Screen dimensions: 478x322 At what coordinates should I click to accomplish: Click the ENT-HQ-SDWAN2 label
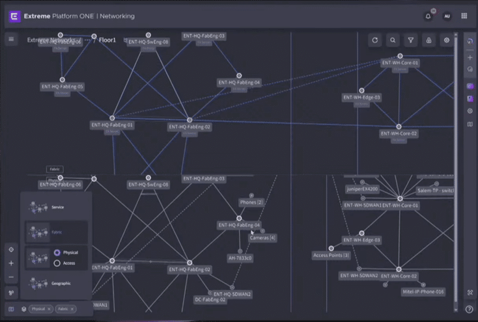click(x=232, y=294)
